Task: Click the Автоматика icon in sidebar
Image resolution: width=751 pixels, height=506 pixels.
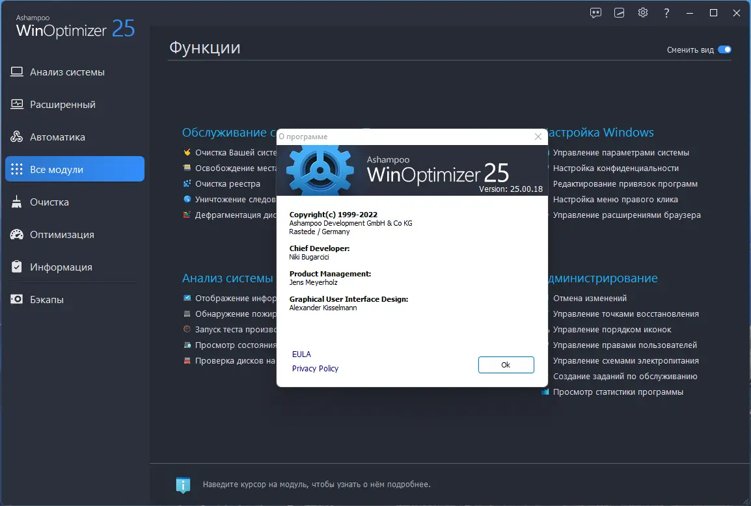Action: coord(17,137)
